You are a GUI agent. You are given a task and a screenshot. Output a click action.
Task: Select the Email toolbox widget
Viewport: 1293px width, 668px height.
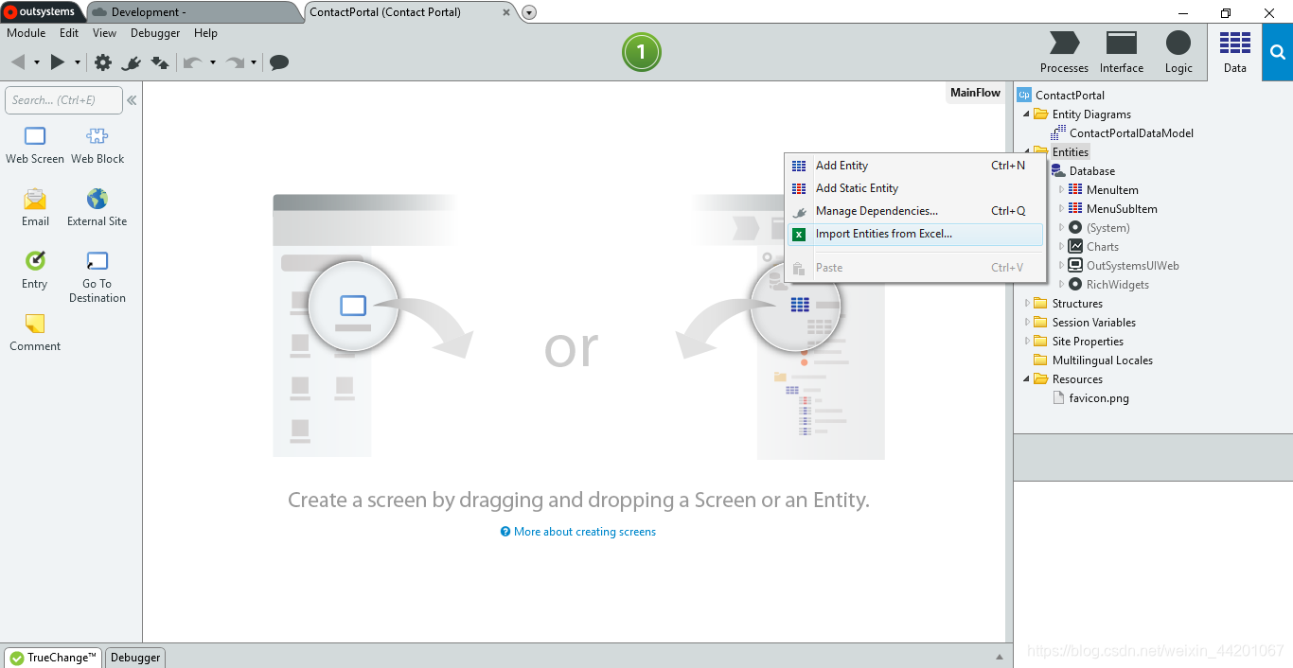click(x=35, y=207)
